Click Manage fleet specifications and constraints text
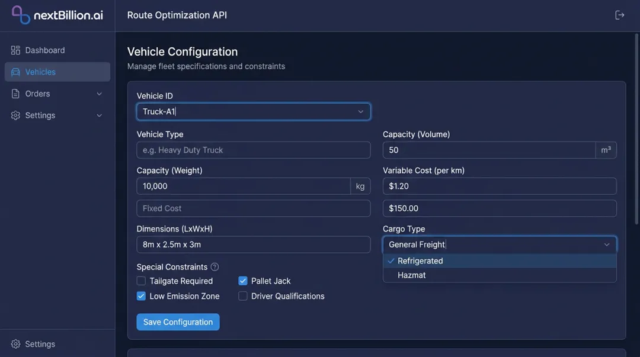 [206, 66]
